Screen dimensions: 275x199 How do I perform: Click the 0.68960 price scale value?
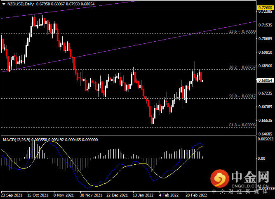(x=266, y=66)
